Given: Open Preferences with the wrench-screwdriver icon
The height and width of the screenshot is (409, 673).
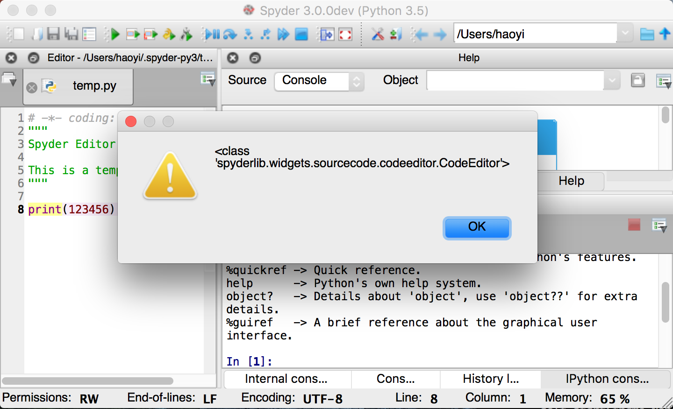Looking at the screenshot, I should pyautogui.click(x=378, y=34).
